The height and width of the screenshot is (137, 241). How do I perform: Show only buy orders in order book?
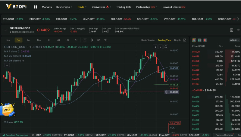199,40
